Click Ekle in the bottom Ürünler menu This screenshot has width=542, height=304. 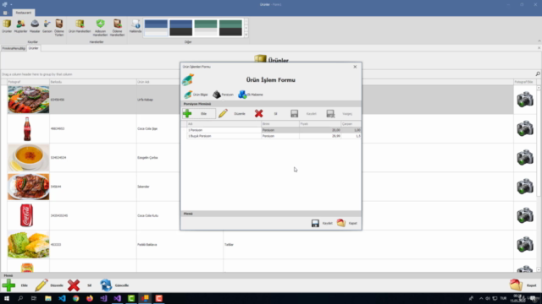(15, 285)
